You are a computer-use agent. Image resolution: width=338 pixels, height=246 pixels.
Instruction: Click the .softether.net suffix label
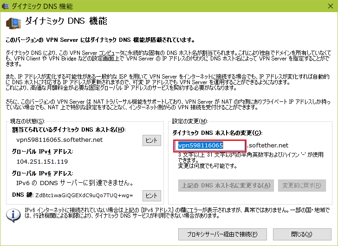pos(267,146)
